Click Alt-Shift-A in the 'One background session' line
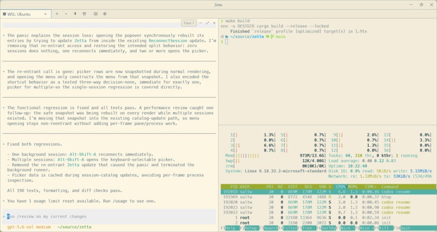This screenshot has height=232, width=437. (x=83, y=154)
